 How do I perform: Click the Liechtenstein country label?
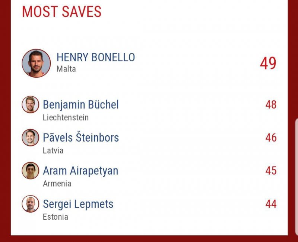click(66, 117)
